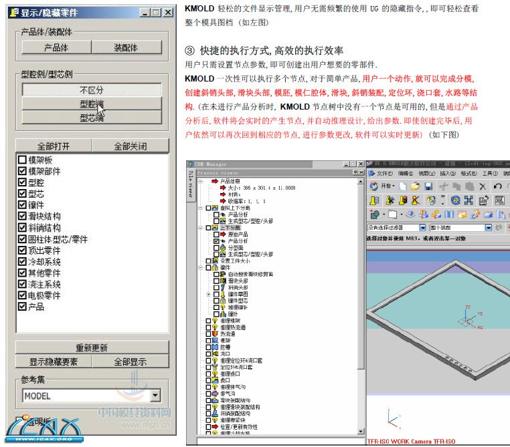Screen dimensions: 510x447
Task: Click the New file icon in UG toolbar
Action: click(x=403, y=186)
